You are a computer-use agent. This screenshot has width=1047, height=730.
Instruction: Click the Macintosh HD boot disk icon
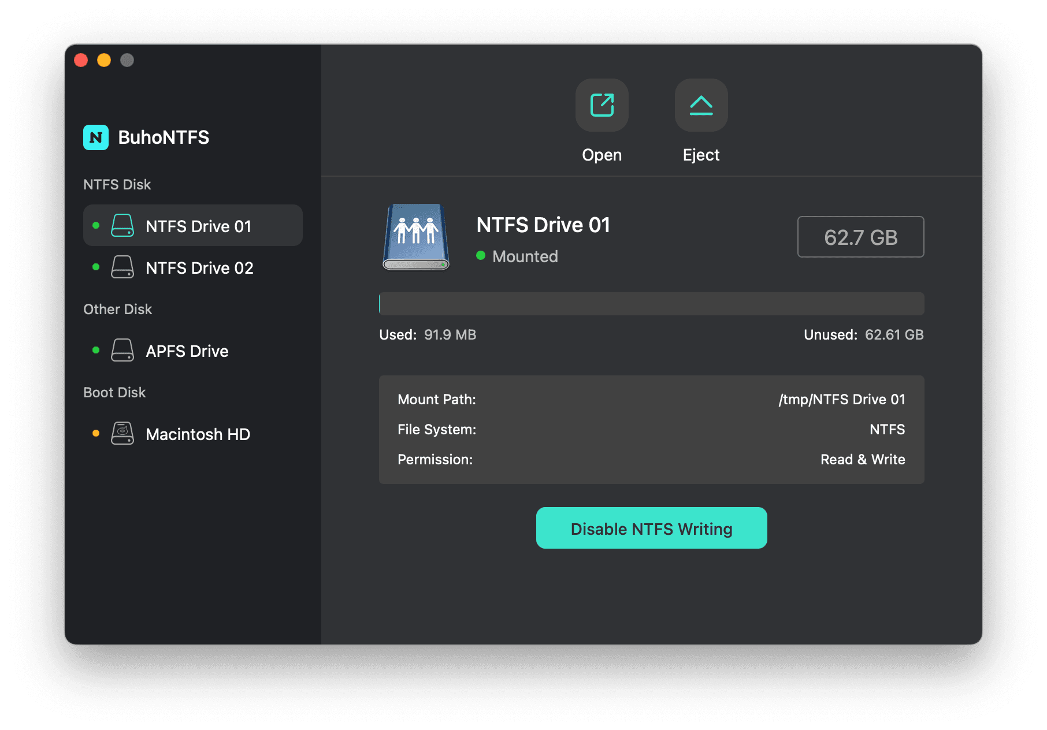(x=122, y=434)
